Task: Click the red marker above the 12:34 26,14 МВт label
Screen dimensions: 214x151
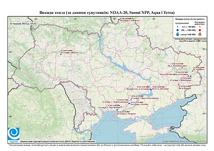Action: 179,85
